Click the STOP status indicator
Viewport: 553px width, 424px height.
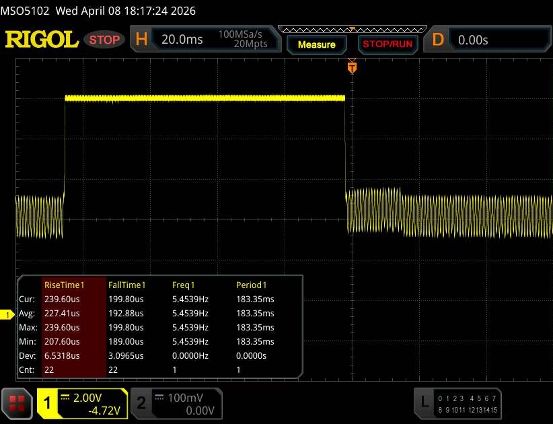tap(105, 40)
